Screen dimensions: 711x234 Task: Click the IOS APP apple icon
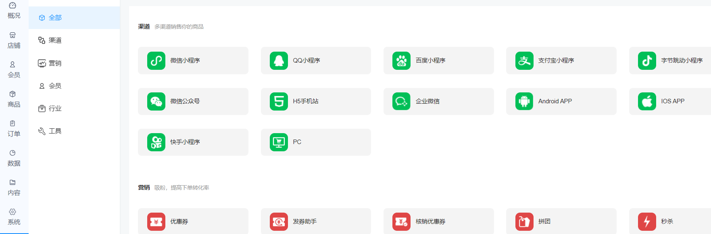point(647,101)
